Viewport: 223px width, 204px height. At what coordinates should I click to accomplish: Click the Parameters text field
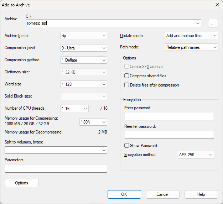(56, 168)
